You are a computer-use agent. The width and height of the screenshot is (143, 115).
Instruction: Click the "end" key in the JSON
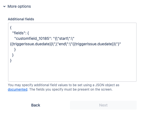[63, 44]
